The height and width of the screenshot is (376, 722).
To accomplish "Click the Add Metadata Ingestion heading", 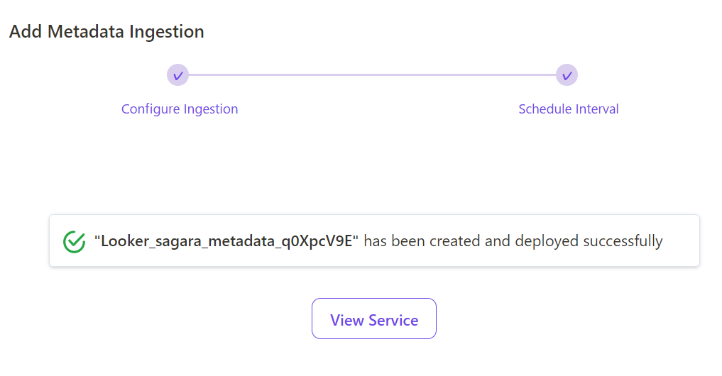I will 106,32.
